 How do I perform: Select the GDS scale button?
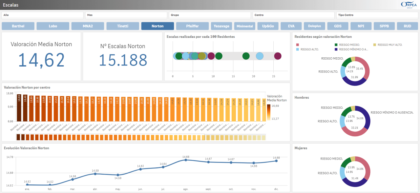coord(338,26)
